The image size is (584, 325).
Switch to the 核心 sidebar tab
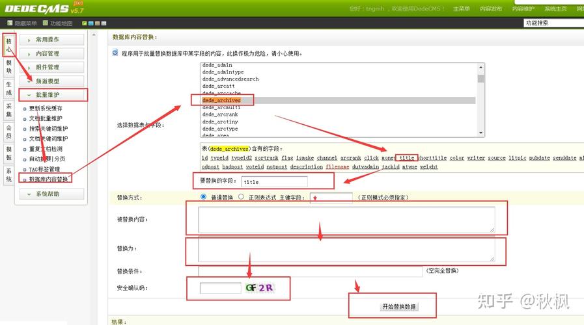tap(8, 45)
